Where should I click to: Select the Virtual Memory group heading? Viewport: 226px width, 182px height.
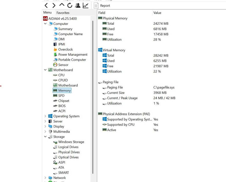pos(114,50)
